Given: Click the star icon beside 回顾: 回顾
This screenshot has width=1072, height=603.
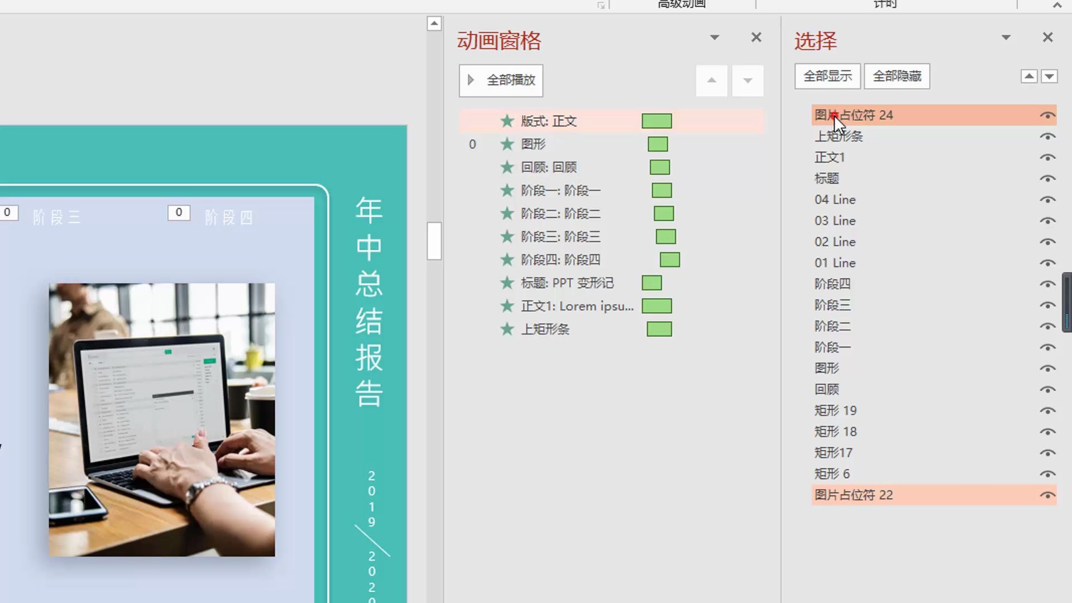Looking at the screenshot, I should point(507,167).
